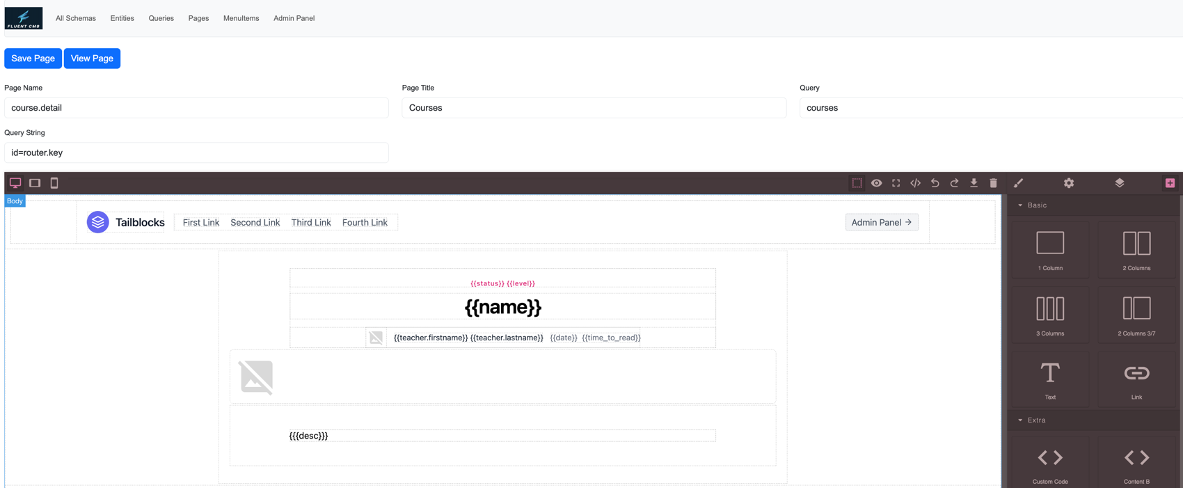
Task: Focus the Query input field
Action: coord(991,108)
